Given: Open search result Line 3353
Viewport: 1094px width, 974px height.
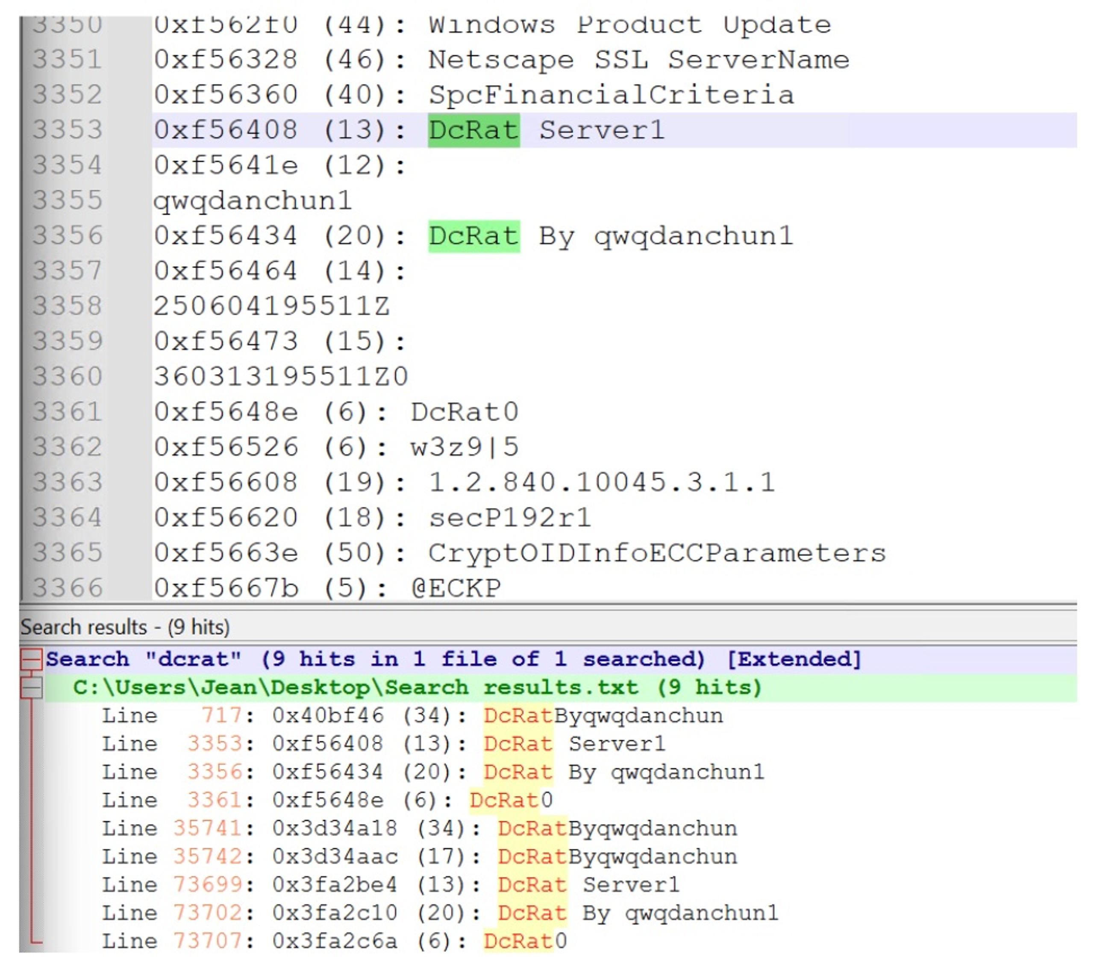Looking at the screenshot, I should point(383,745).
